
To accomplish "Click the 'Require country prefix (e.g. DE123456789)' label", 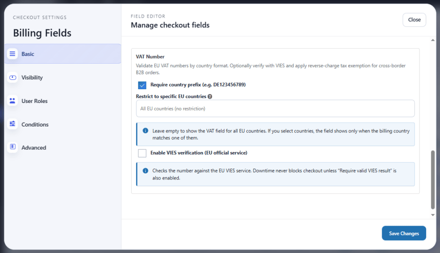I will (x=198, y=85).
